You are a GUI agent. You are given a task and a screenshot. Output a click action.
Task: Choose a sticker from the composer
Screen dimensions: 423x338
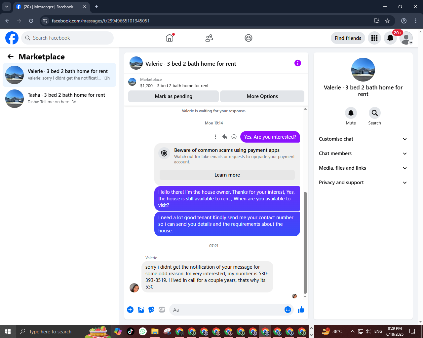click(151, 310)
